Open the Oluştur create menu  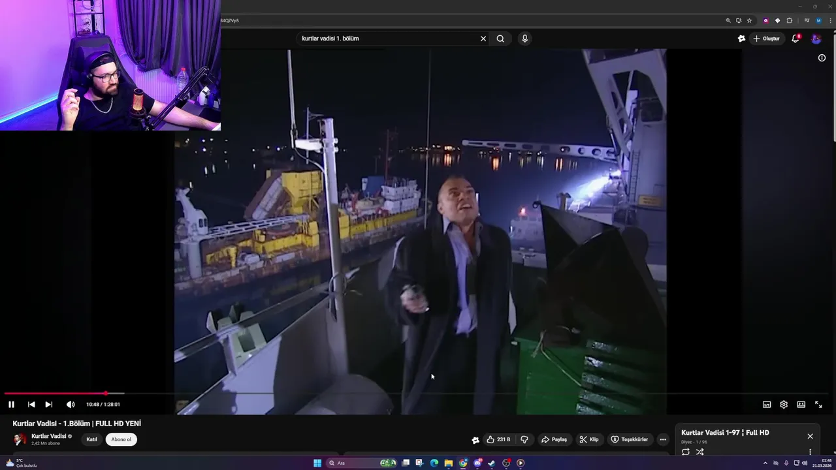(766, 39)
